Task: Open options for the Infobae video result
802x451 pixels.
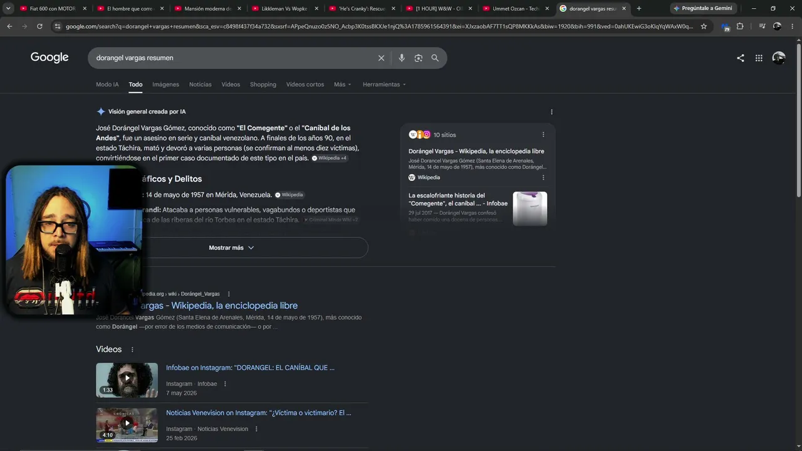Action: (x=225, y=384)
